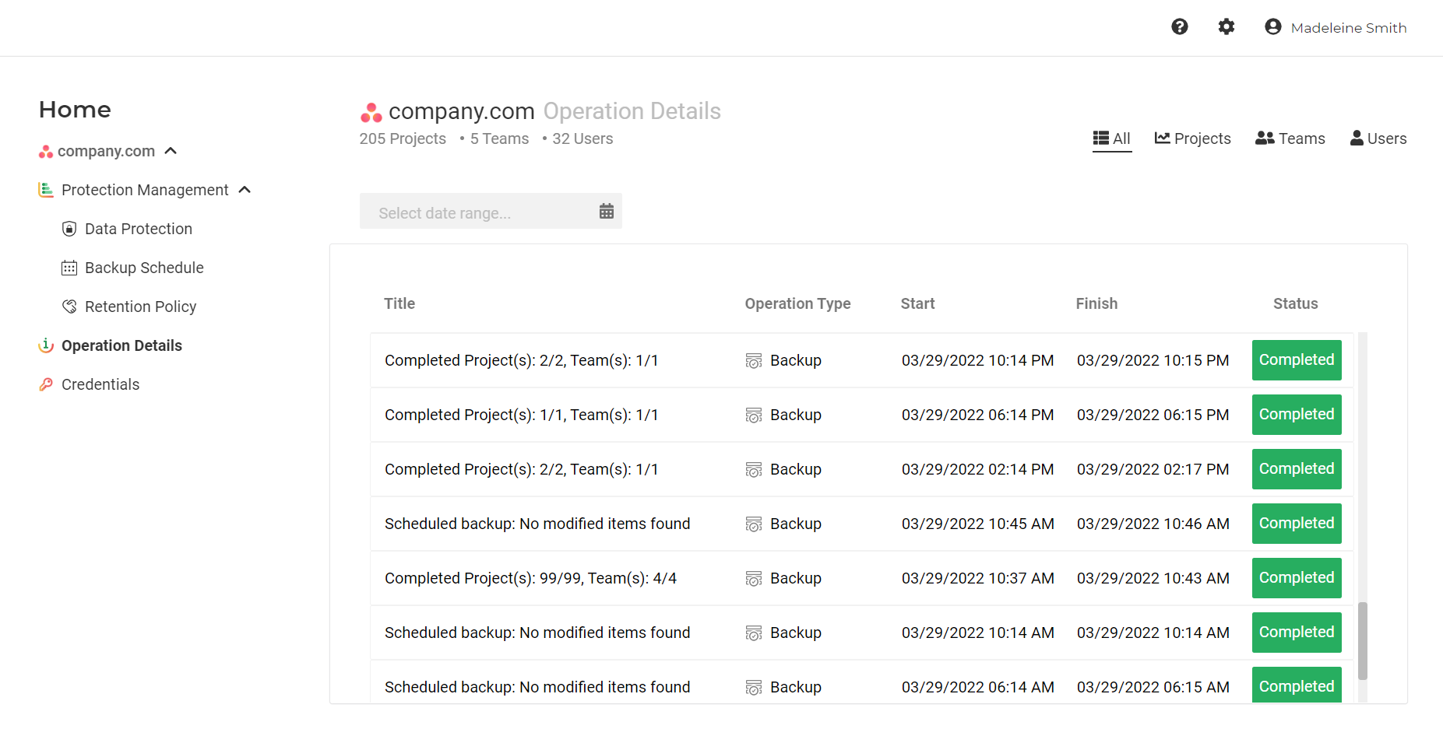Open Backup Schedule in sidebar
Image resolution: width=1443 pixels, height=729 pixels.
click(x=144, y=268)
